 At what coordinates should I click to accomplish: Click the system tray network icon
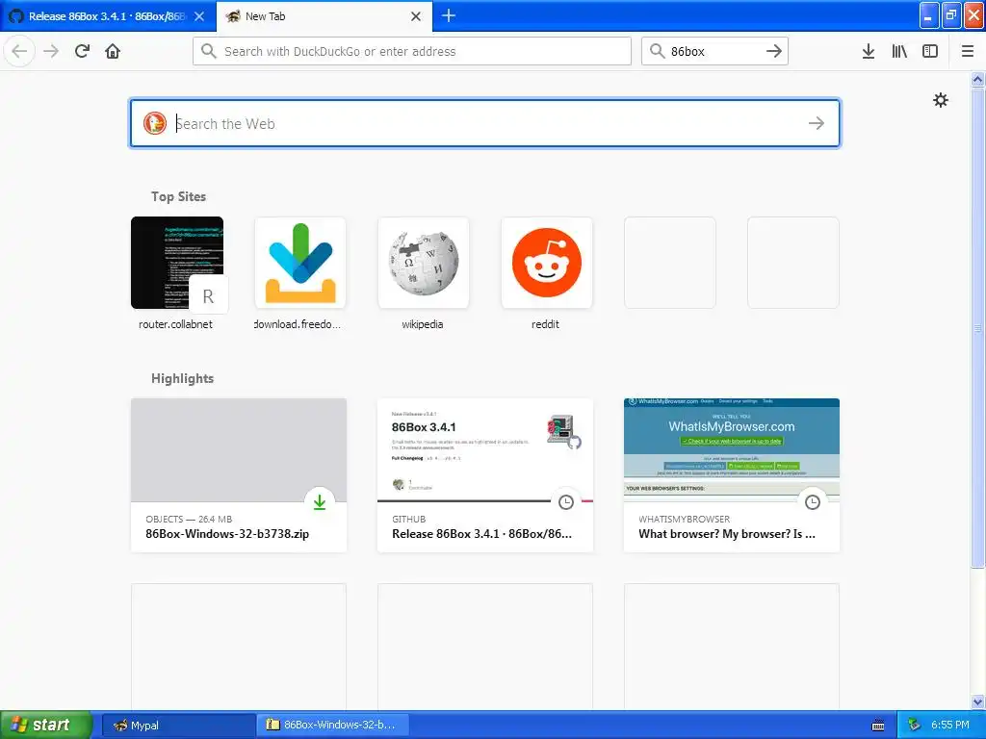click(x=914, y=726)
